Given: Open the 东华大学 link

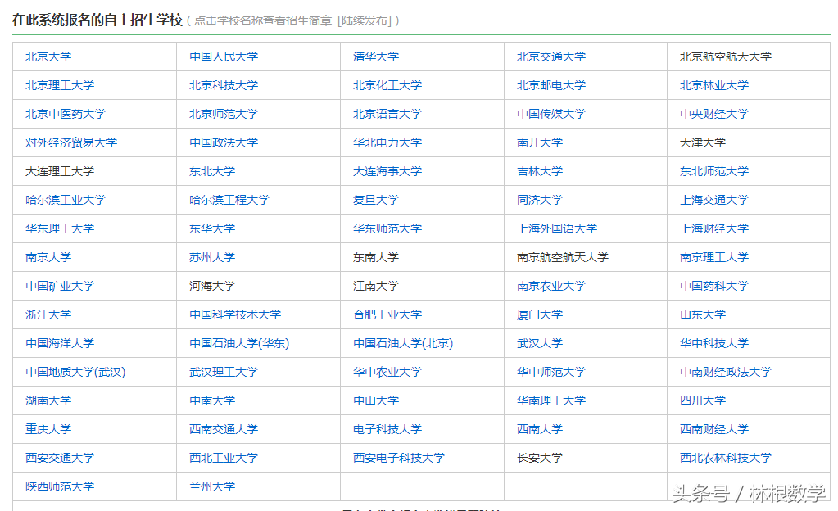Looking at the screenshot, I should pyautogui.click(x=212, y=228).
